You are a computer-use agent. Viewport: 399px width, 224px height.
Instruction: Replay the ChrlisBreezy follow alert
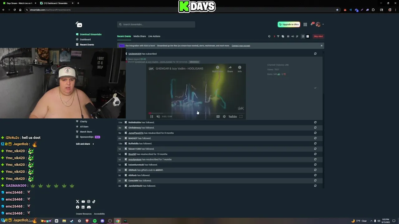point(315,128)
